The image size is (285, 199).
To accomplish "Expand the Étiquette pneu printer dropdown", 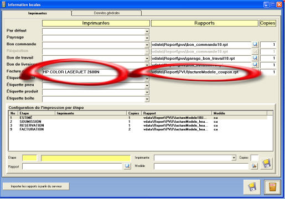I will pos(147,86).
